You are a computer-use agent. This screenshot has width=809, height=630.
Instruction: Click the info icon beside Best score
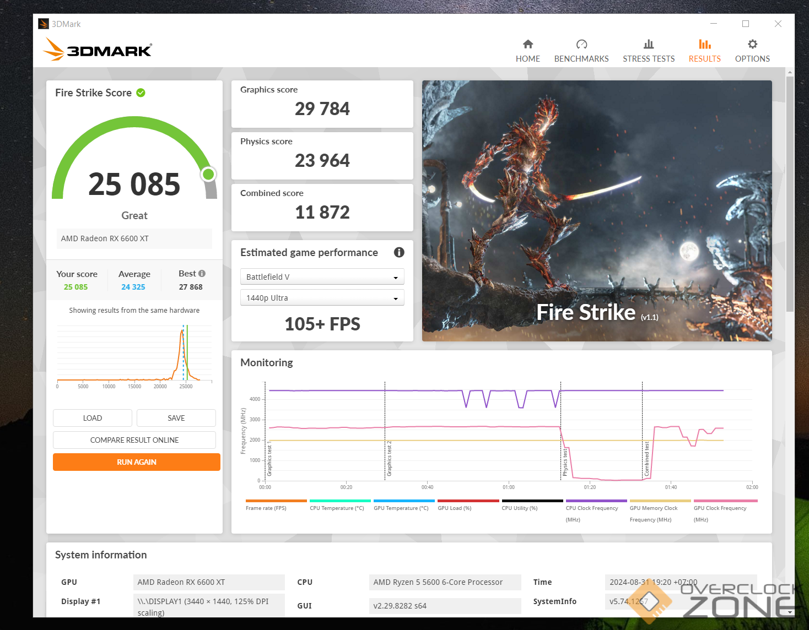(x=202, y=274)
